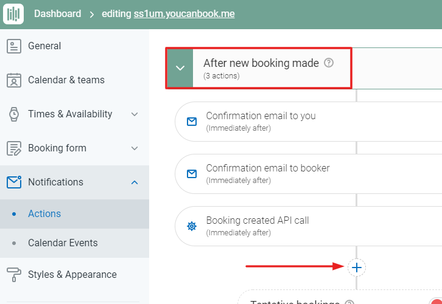Click the gear icon on Booking created API call
The height and width of the screenshot is (304, 442).
(x=192, y=226)
